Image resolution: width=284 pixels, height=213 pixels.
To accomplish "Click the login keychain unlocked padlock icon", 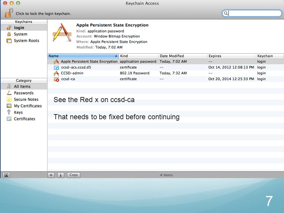I will 9,28.
